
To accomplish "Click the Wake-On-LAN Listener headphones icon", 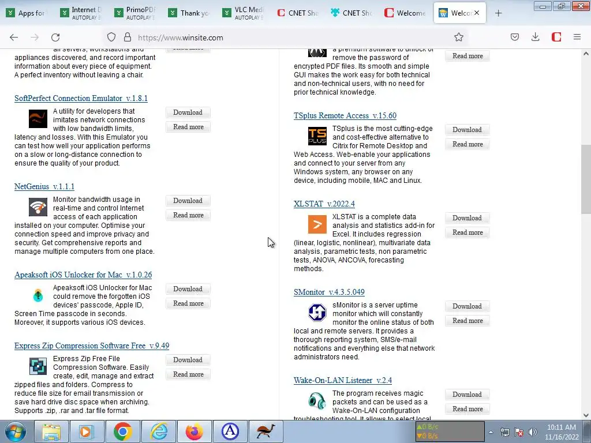I will (317, 401).
